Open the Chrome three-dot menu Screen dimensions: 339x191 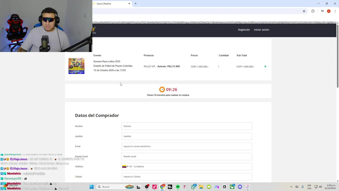tap(335, 11)
